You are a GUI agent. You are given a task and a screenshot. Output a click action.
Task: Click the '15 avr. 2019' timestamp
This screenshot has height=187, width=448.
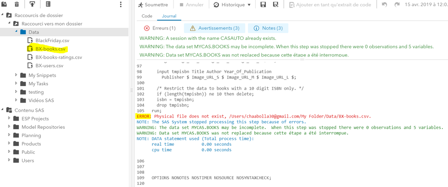(x=426, y=5)
